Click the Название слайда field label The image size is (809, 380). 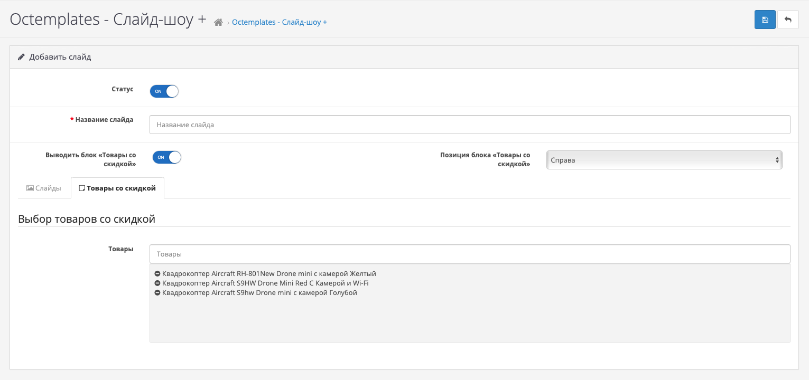pyautogui.click(x=104, y=120)
